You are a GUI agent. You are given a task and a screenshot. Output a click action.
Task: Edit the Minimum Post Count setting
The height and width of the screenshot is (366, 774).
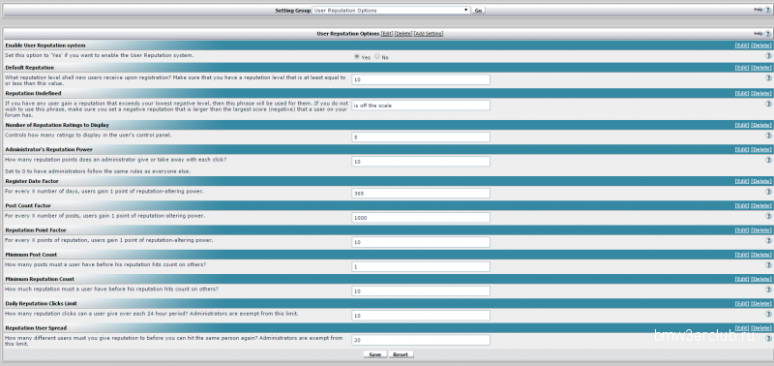pos(742,255)
